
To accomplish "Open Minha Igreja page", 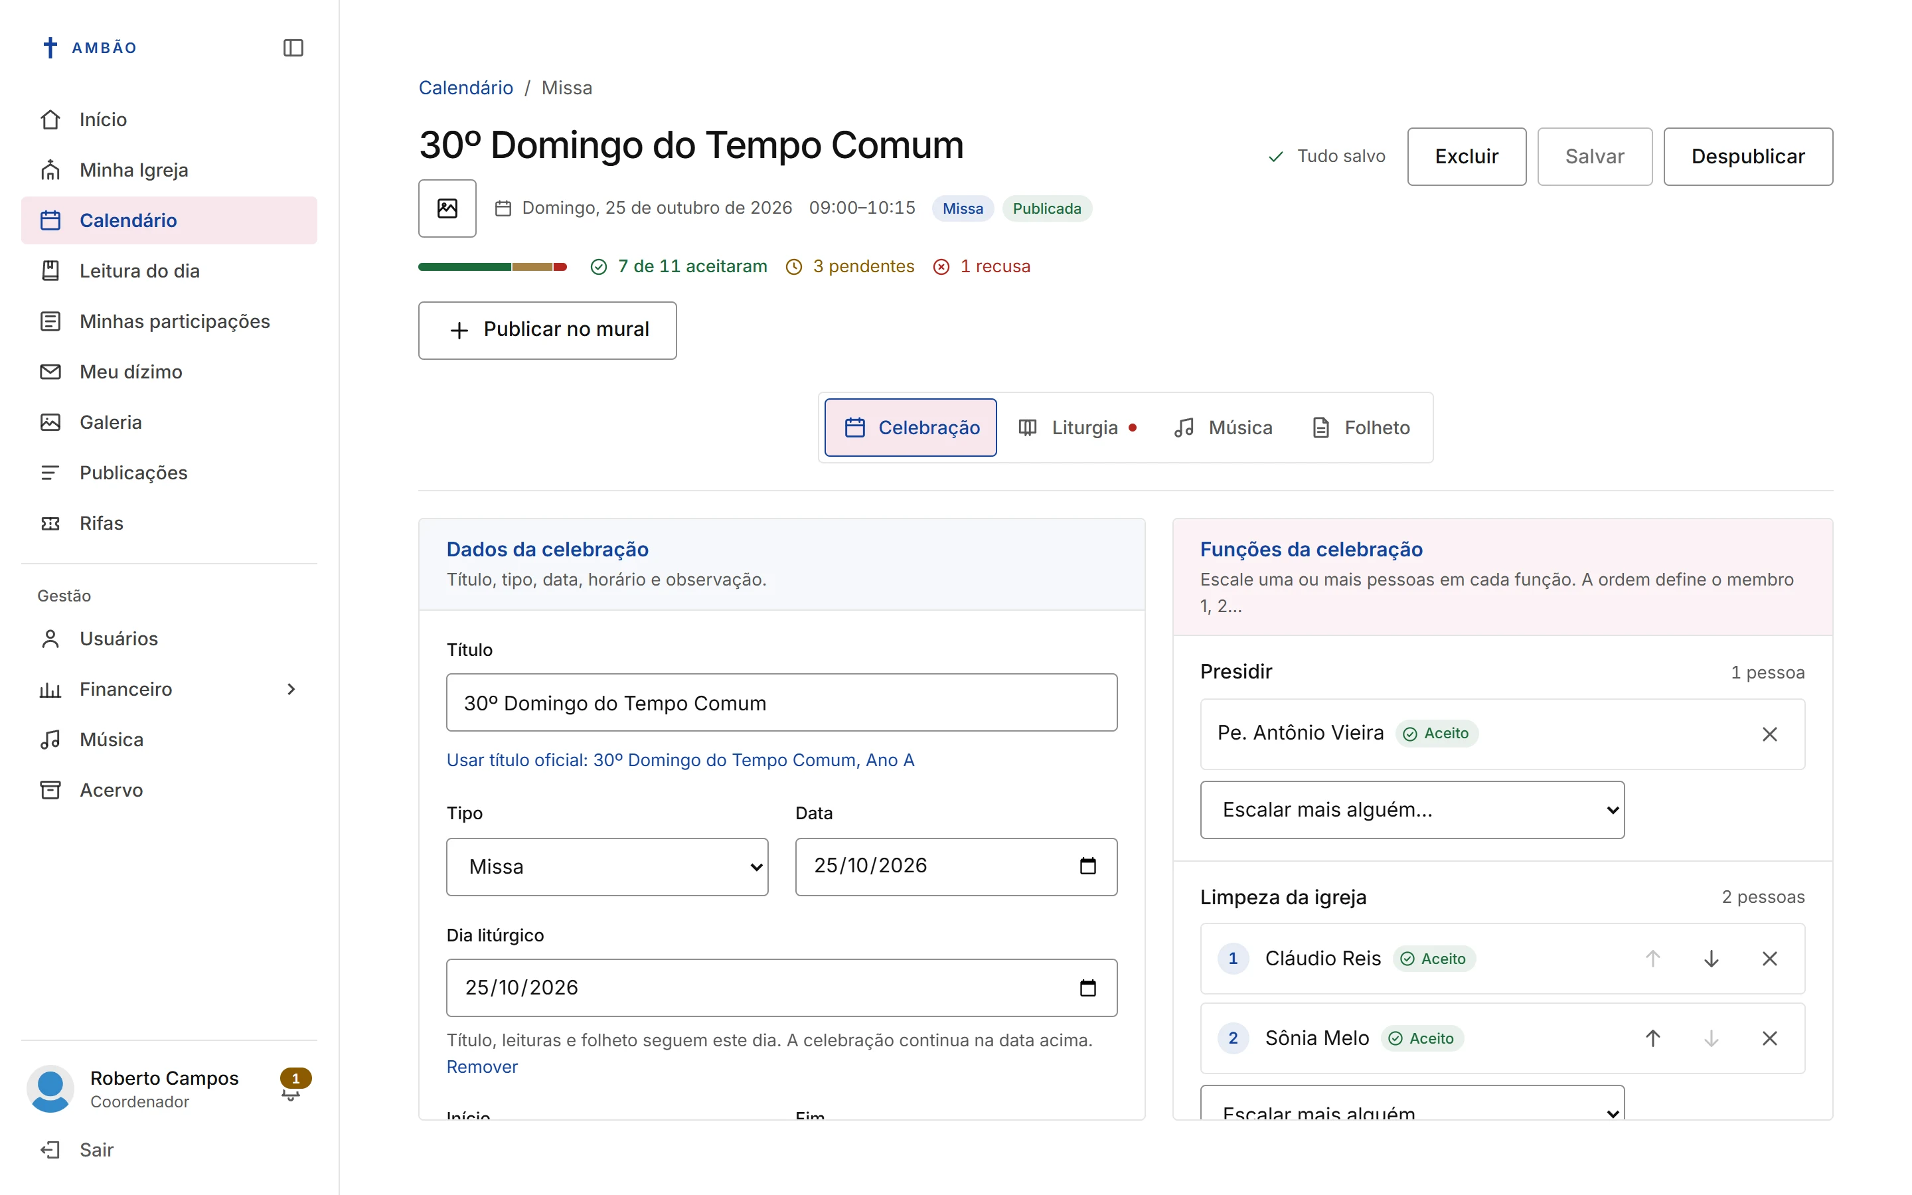I will click(x=169, y=170).
